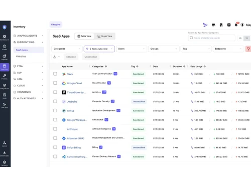The height and width of the screenshot is (188, 251).
Task: Click the Kitecyber tenant chip
Action: point(56,25)
